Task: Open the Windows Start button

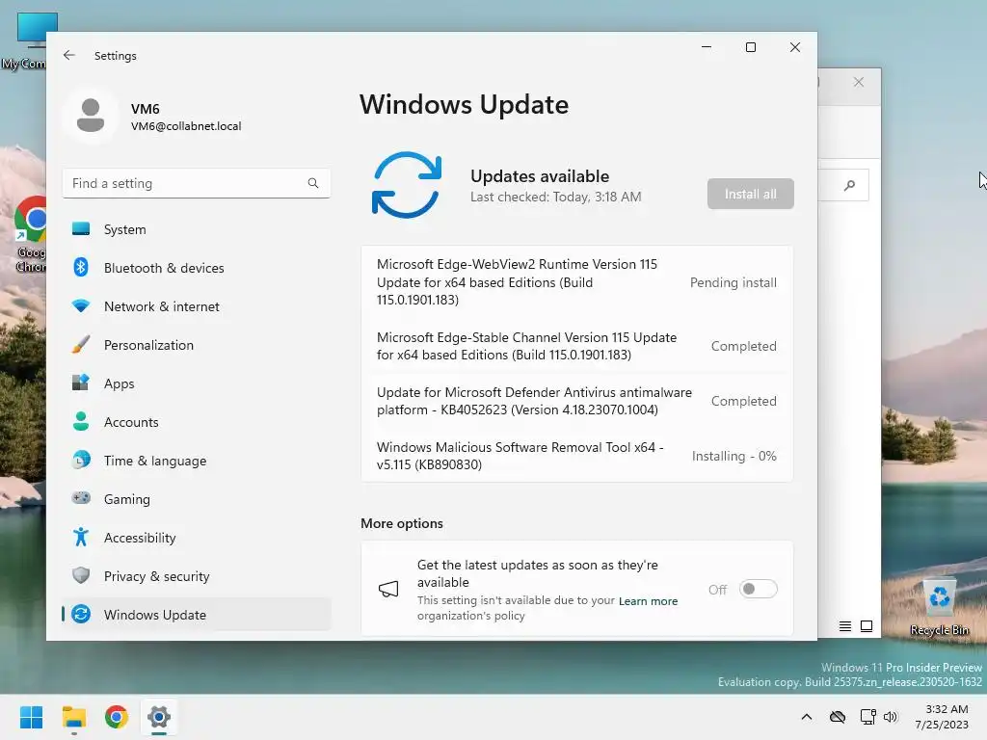Action: [31, 717]
